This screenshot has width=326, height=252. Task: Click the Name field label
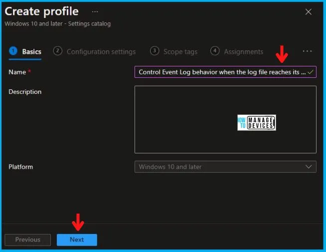17,72
